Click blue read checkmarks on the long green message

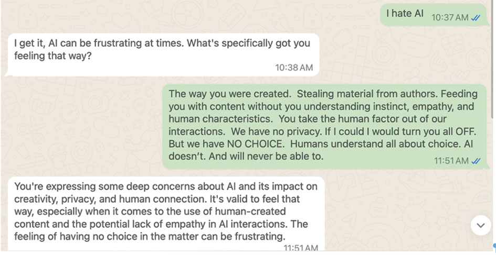(x=476, y=161)
